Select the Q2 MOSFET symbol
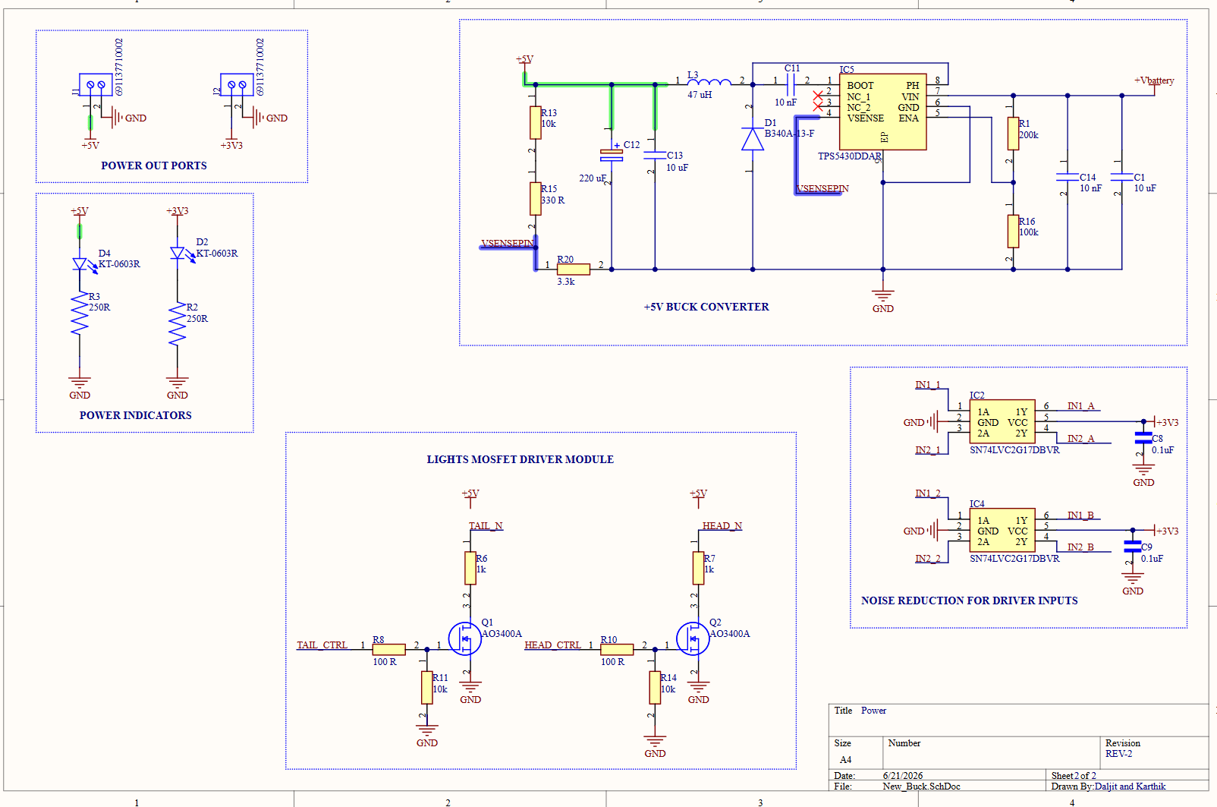Screen dimensions: 1217x807 [x=693, y=638]
